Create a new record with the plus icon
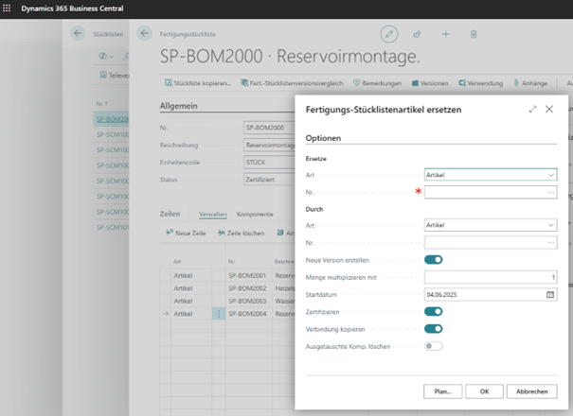573x416 pixels. tap(445, 34)
